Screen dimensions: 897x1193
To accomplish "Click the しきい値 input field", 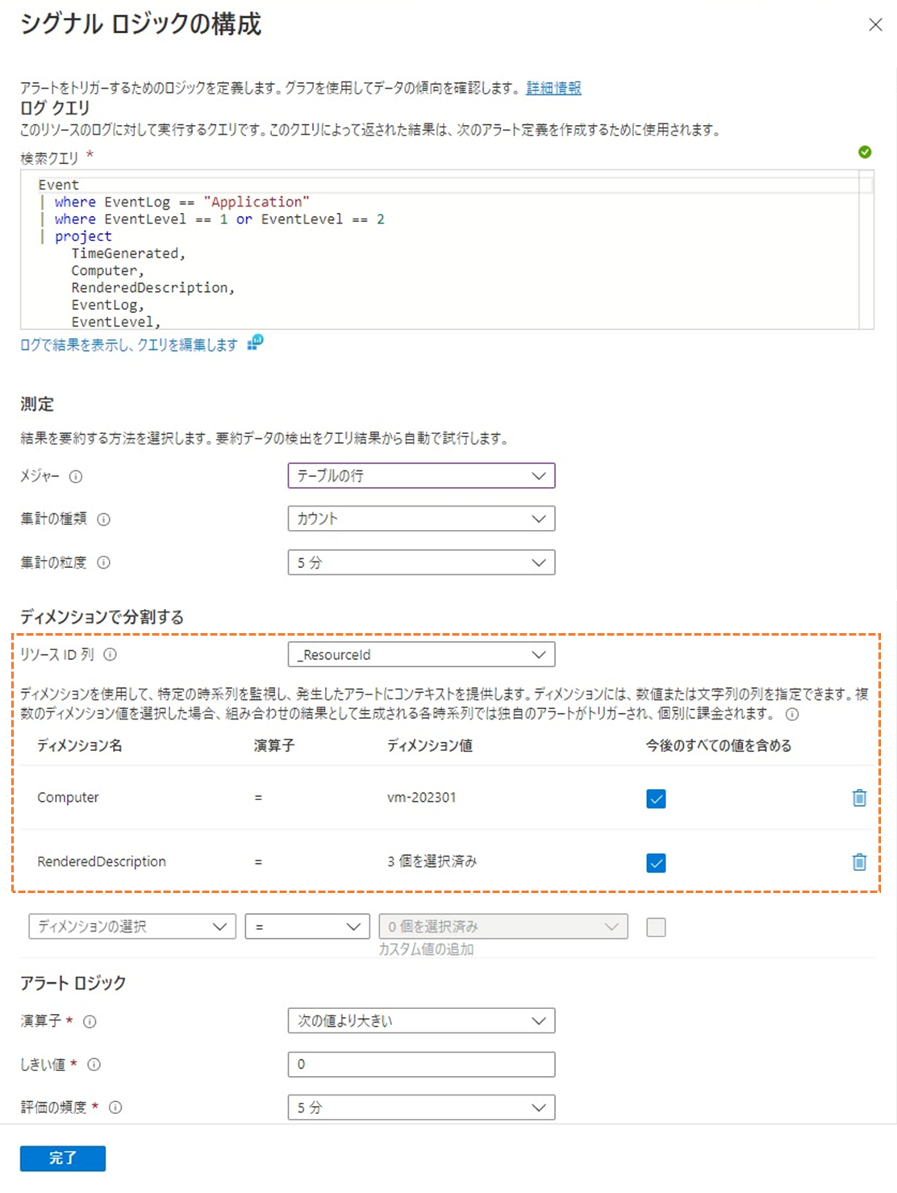I will click(421, 1065).
